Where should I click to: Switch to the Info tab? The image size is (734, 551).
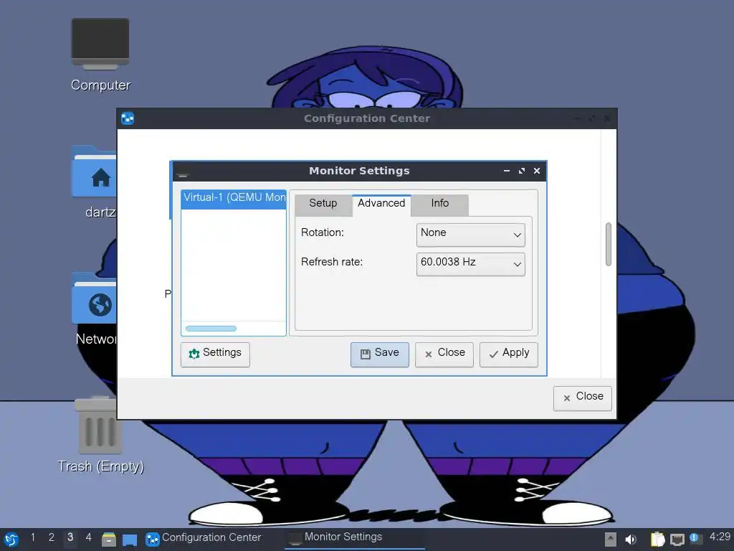439,204
